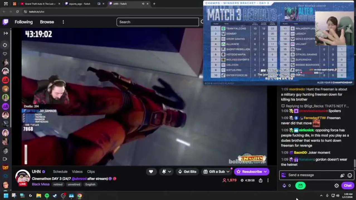The width and height of the screenshot is (356, 200).
Task: Open stream options three-dot menu
Action: (268, 180)
